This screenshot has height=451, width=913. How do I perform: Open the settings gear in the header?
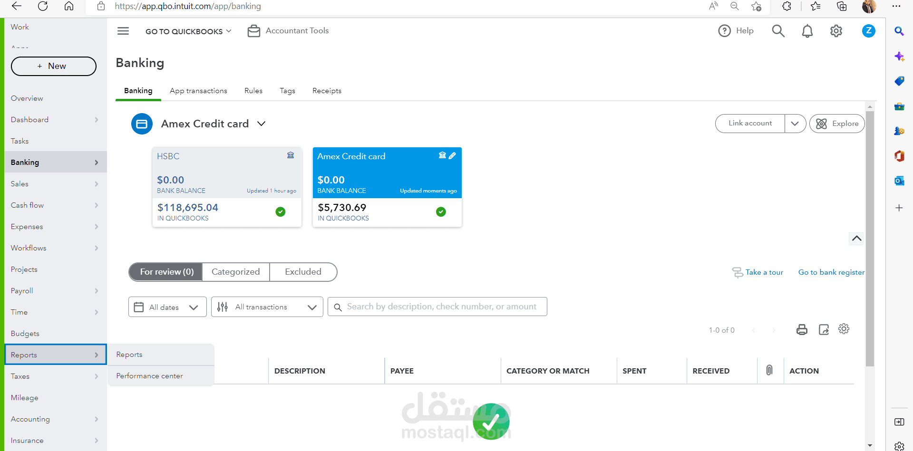tap(836, 31)
